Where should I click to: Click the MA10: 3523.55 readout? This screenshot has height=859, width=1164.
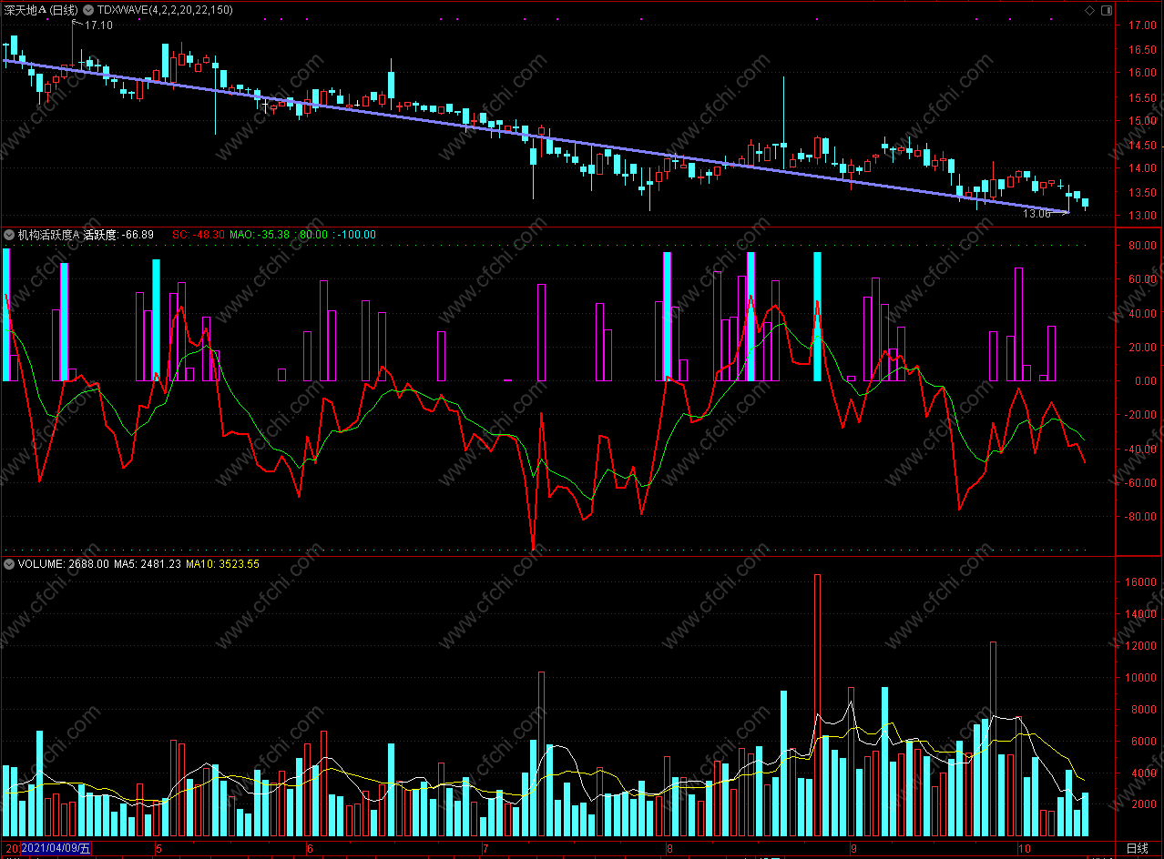[x=222, y=563]
